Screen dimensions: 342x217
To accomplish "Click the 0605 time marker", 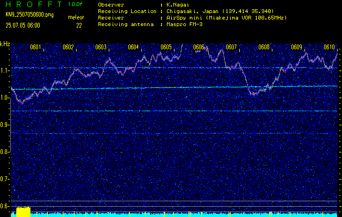I will click(x=166, y=47).
